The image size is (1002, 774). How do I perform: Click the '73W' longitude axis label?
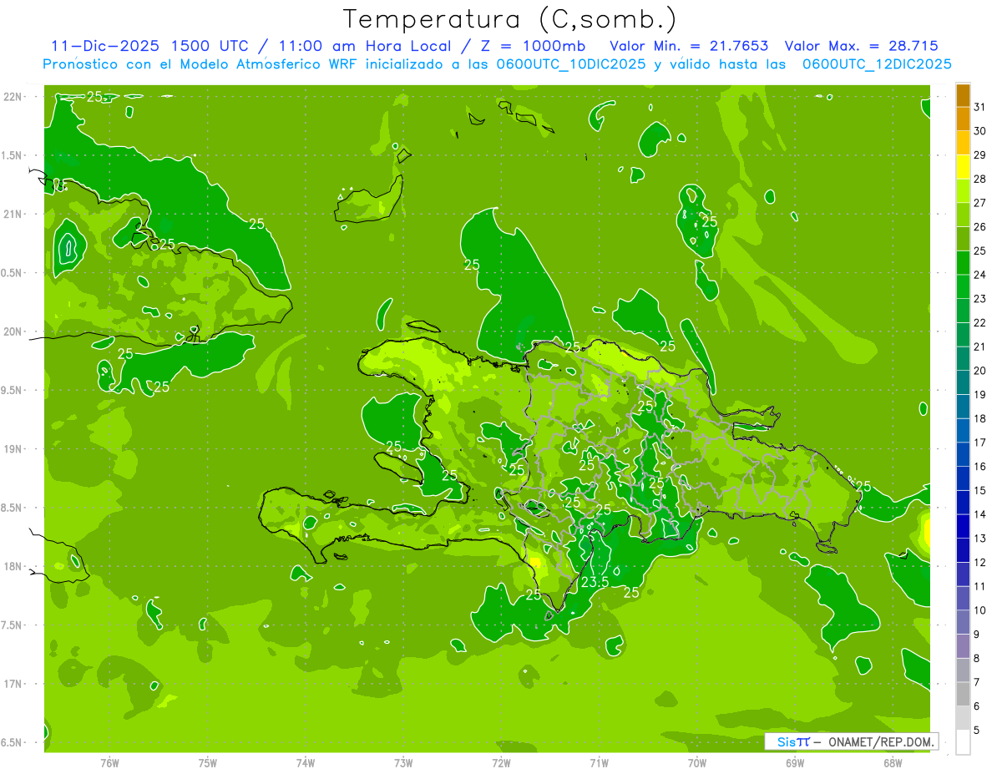[x=403, y=762]
